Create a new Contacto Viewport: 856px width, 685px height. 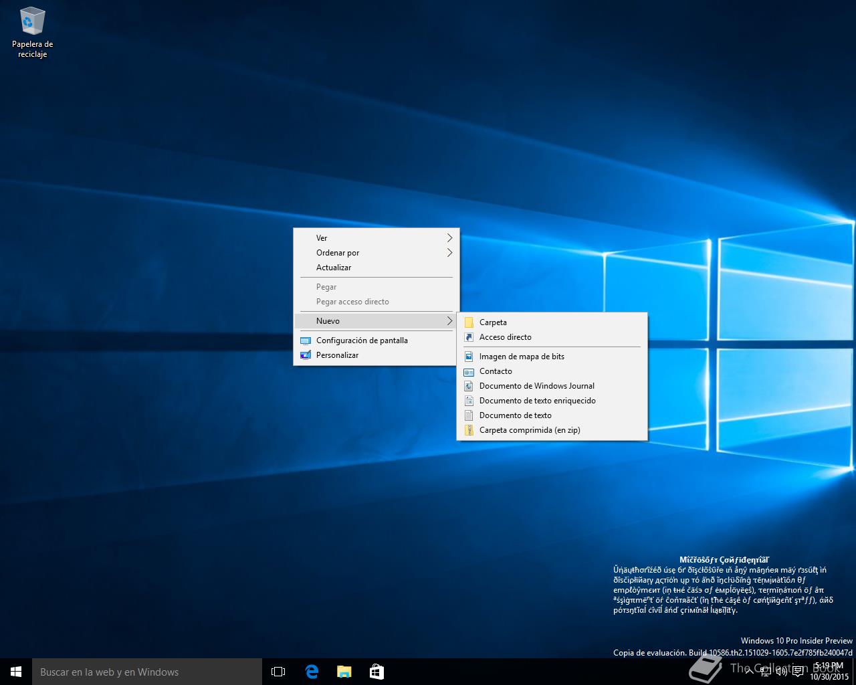(x=552, y=371)
